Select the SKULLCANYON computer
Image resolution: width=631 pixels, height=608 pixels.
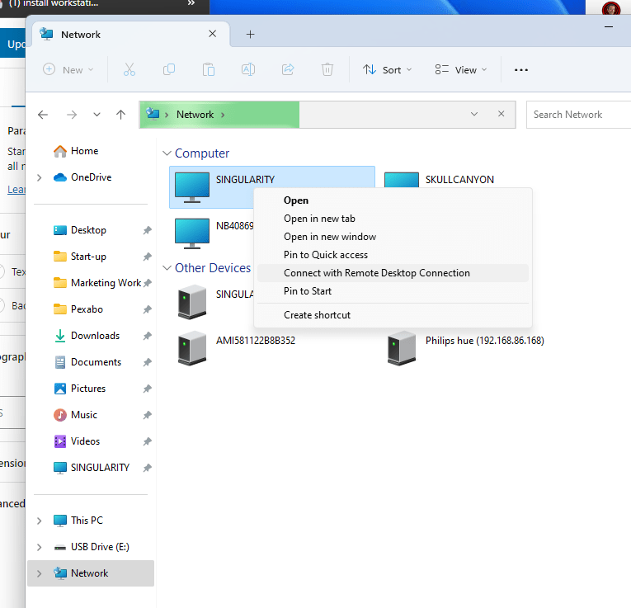(459, 180)
